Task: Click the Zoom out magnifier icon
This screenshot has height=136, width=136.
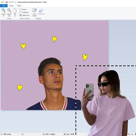Action: [x=9, y=11]
